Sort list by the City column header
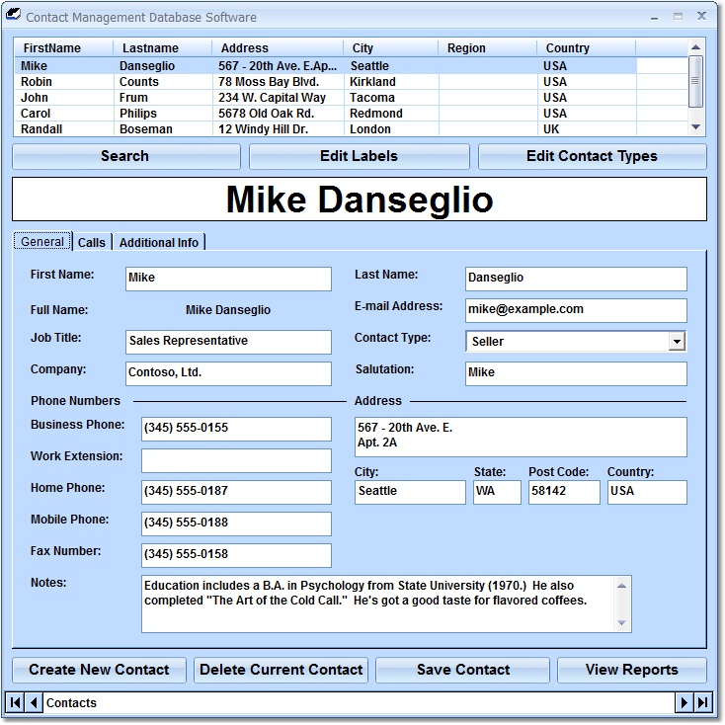725x725 pixels. tap(389, 47)
